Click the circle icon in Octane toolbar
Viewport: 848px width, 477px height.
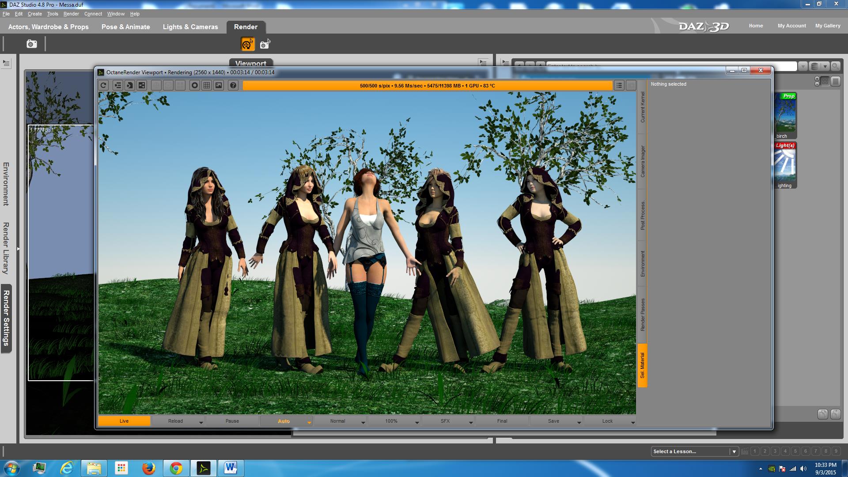pos(194,86)
